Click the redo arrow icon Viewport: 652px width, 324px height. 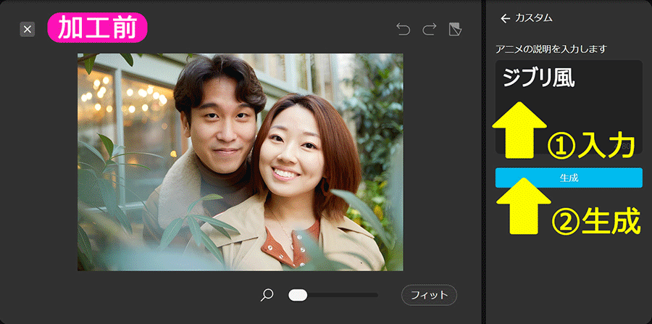[429, 29]
